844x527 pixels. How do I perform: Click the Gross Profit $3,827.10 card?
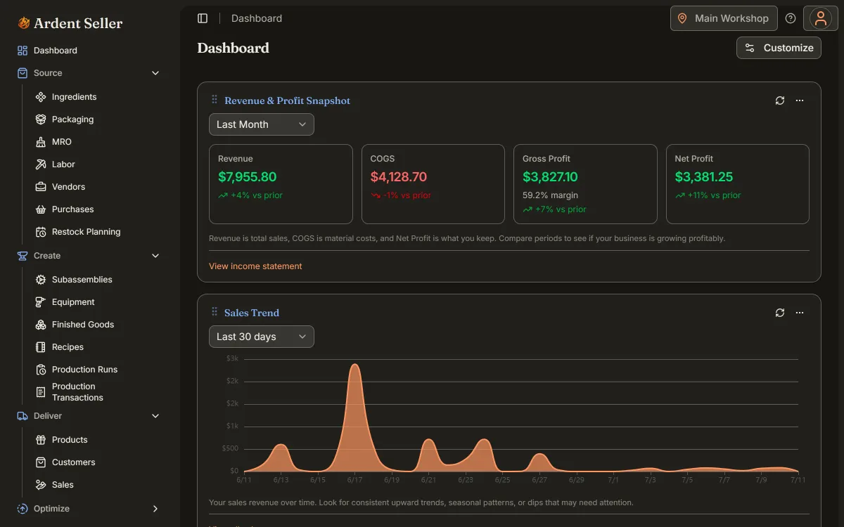(585, 184)
